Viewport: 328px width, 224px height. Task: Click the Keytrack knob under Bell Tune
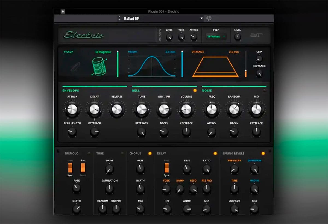pos(142,132)
